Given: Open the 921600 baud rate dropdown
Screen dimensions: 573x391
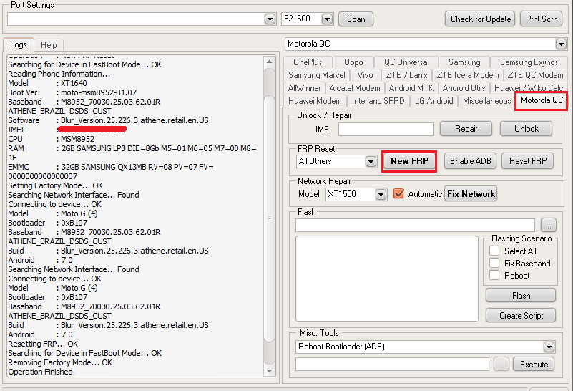Looking at the screenshot, I should [327, 19].
